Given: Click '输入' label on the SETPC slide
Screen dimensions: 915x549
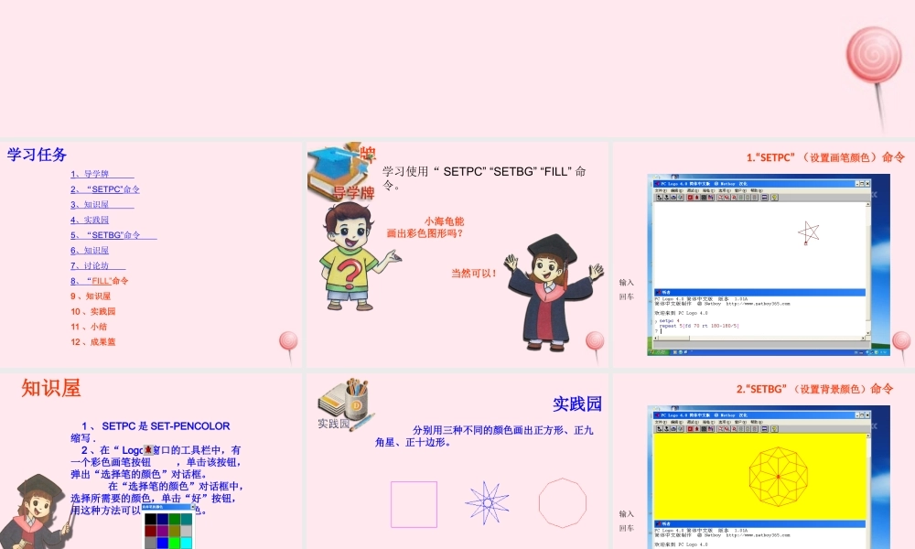Looking at the screenshot, I should [626, 283].
